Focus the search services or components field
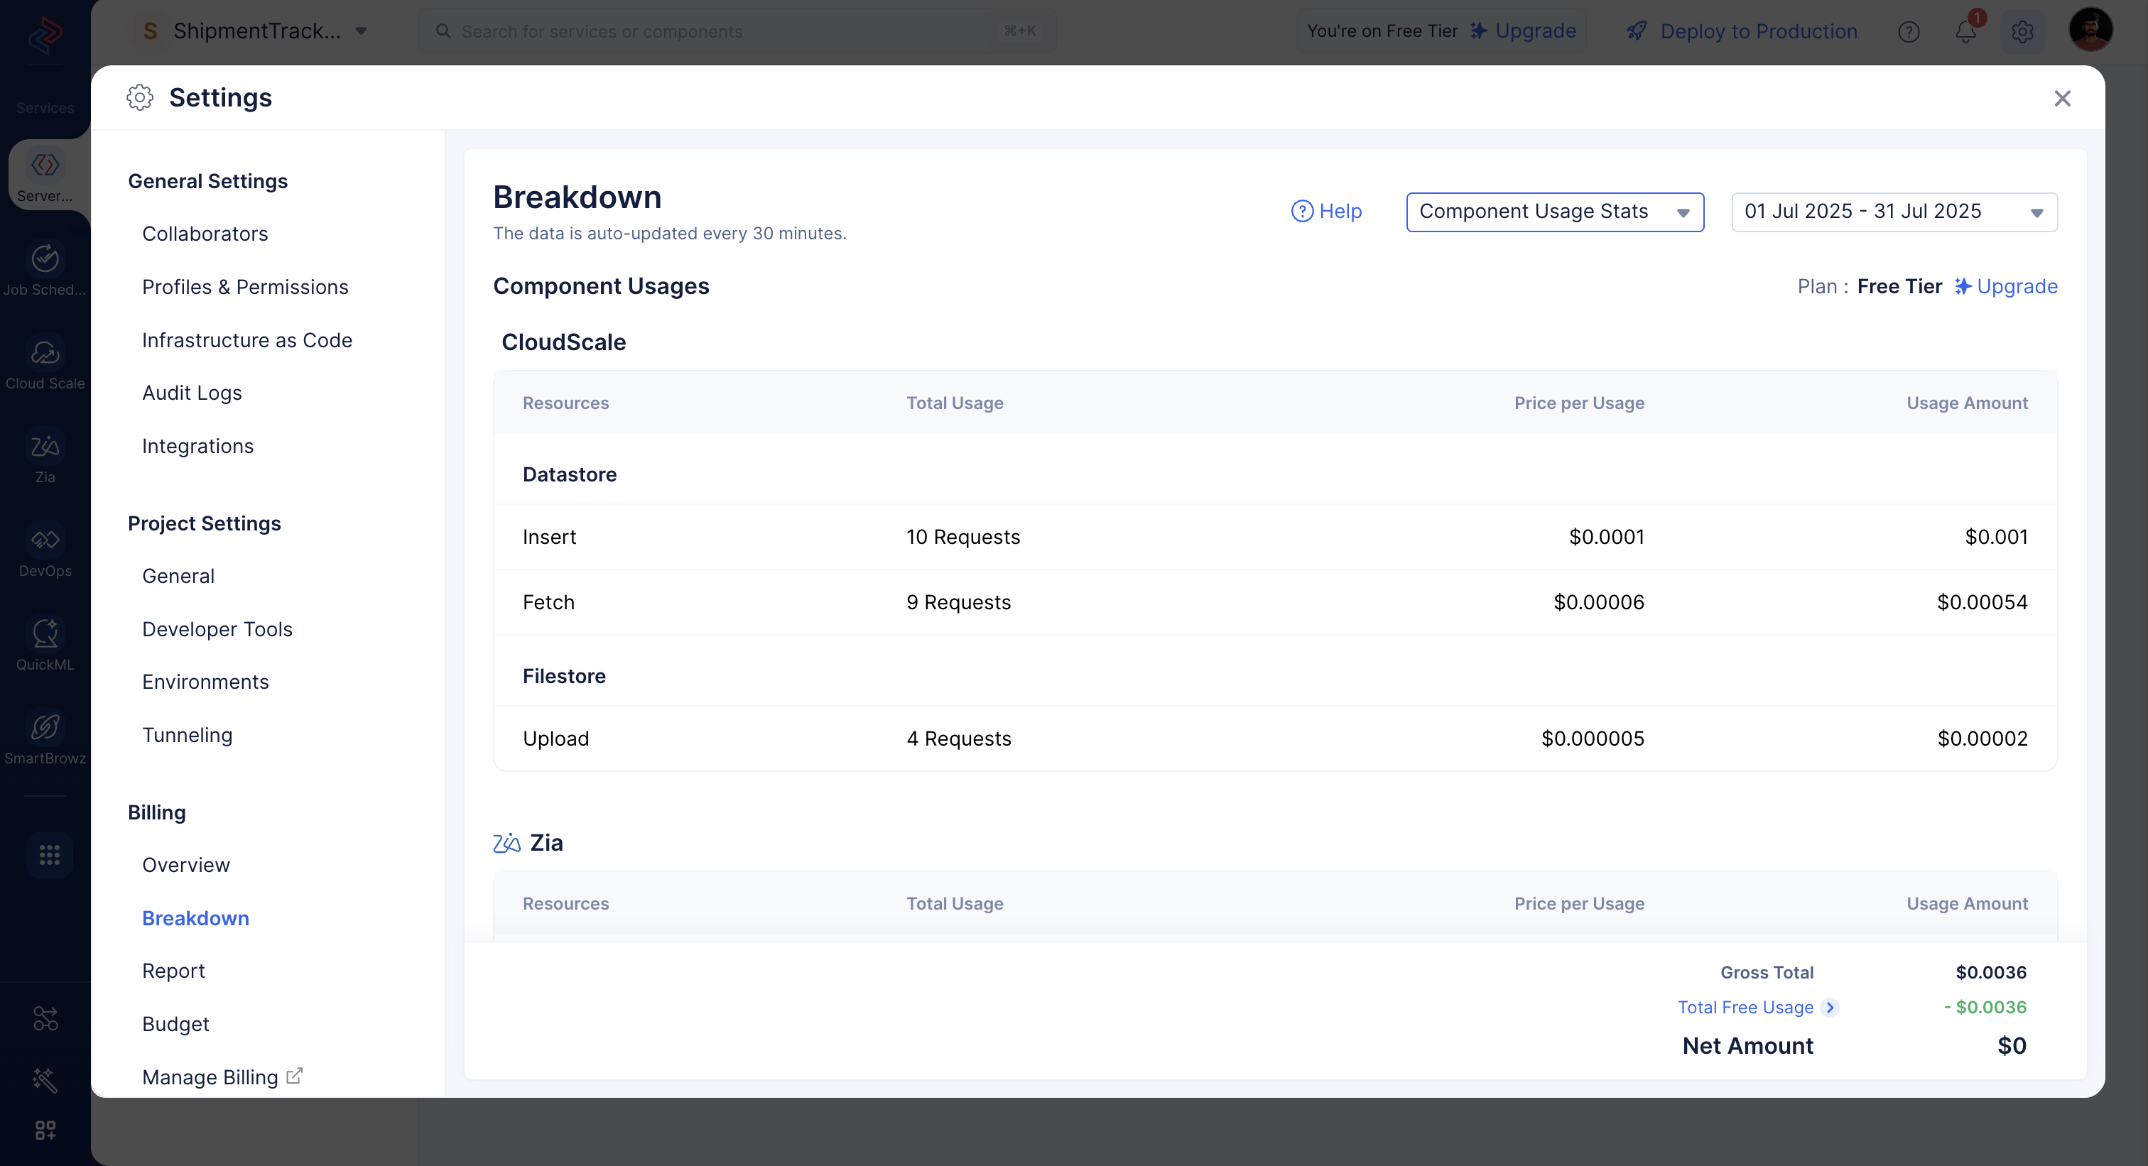Screen dimensions: 2148x1166 tap(737, 31)
